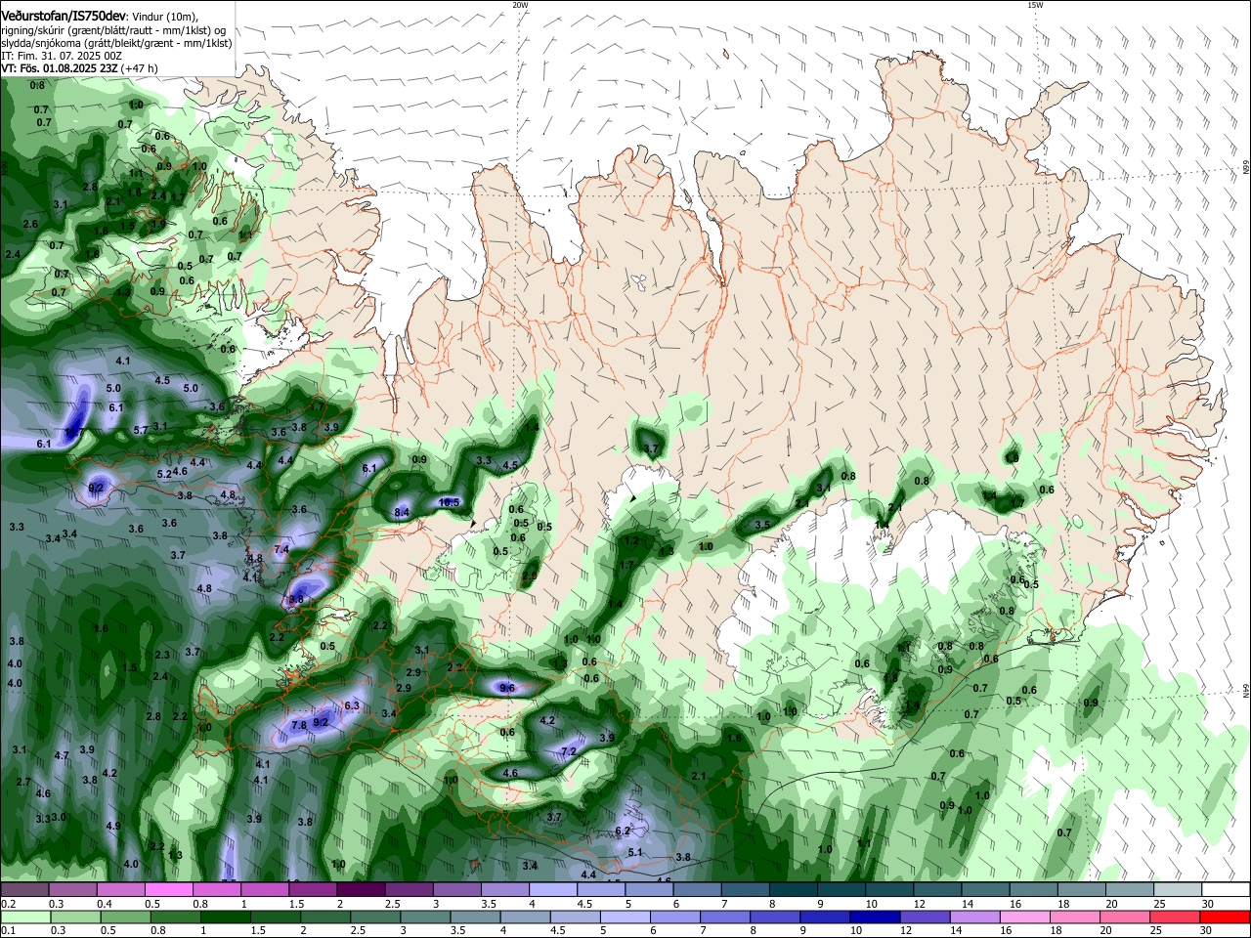The height and width of the screenshot is (938, 1251).
Task: Pick the dark teal sleet swatch between 8 and 9
Action: [792, 889]
